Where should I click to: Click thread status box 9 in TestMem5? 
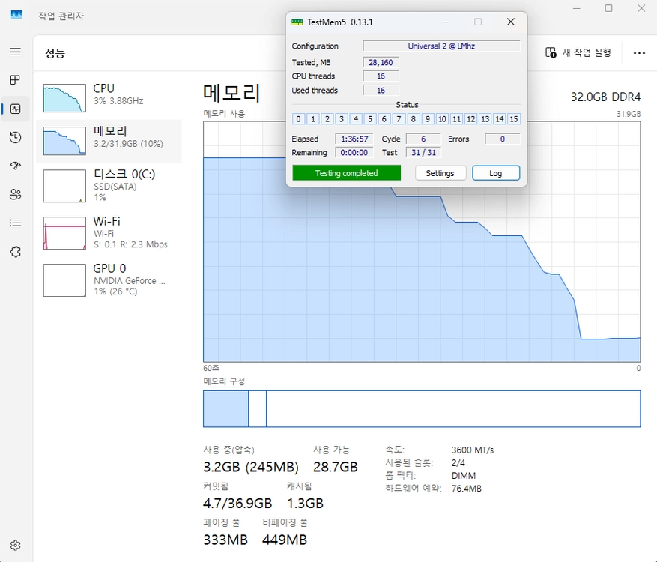pyautogui.click(x=427, y=119)
